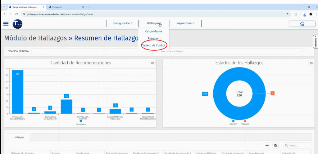Expand the Configuración dropdown menu

pos(122,23)
